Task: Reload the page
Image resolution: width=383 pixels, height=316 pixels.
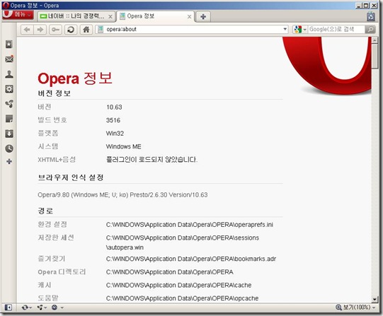Action: click(71, 30)
